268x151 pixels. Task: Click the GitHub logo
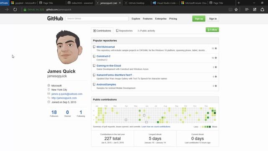[55, 18]
